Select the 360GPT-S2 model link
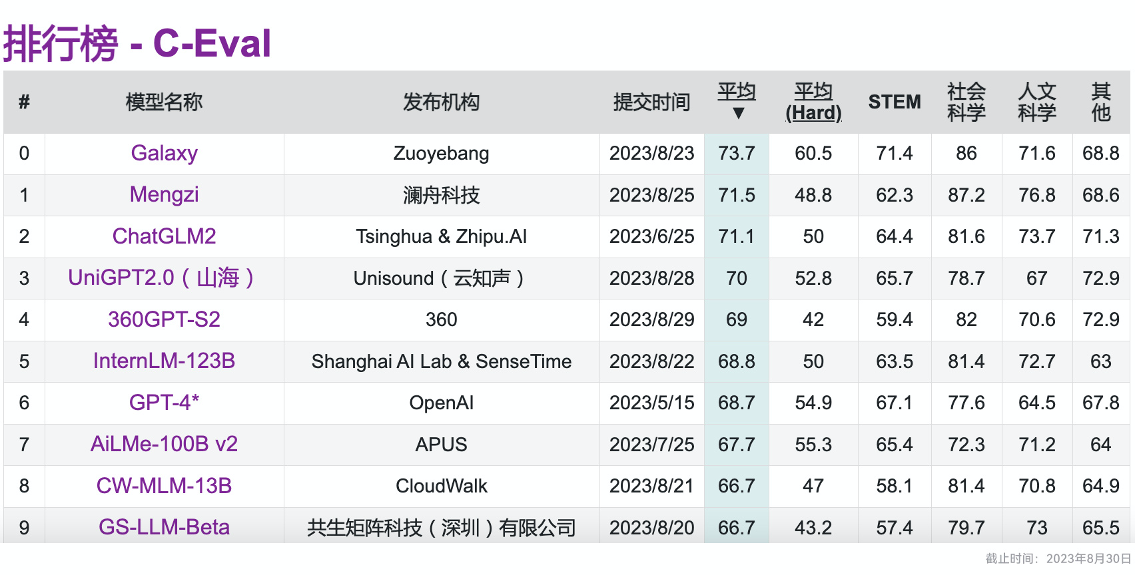 (164, 319)
